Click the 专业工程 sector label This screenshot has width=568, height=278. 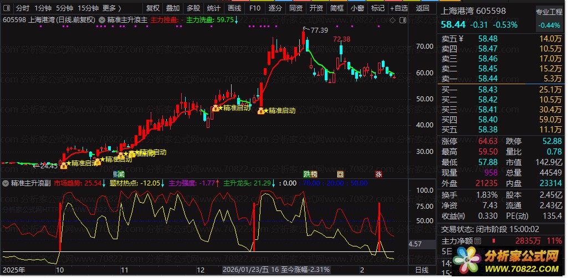coord(549,12)
